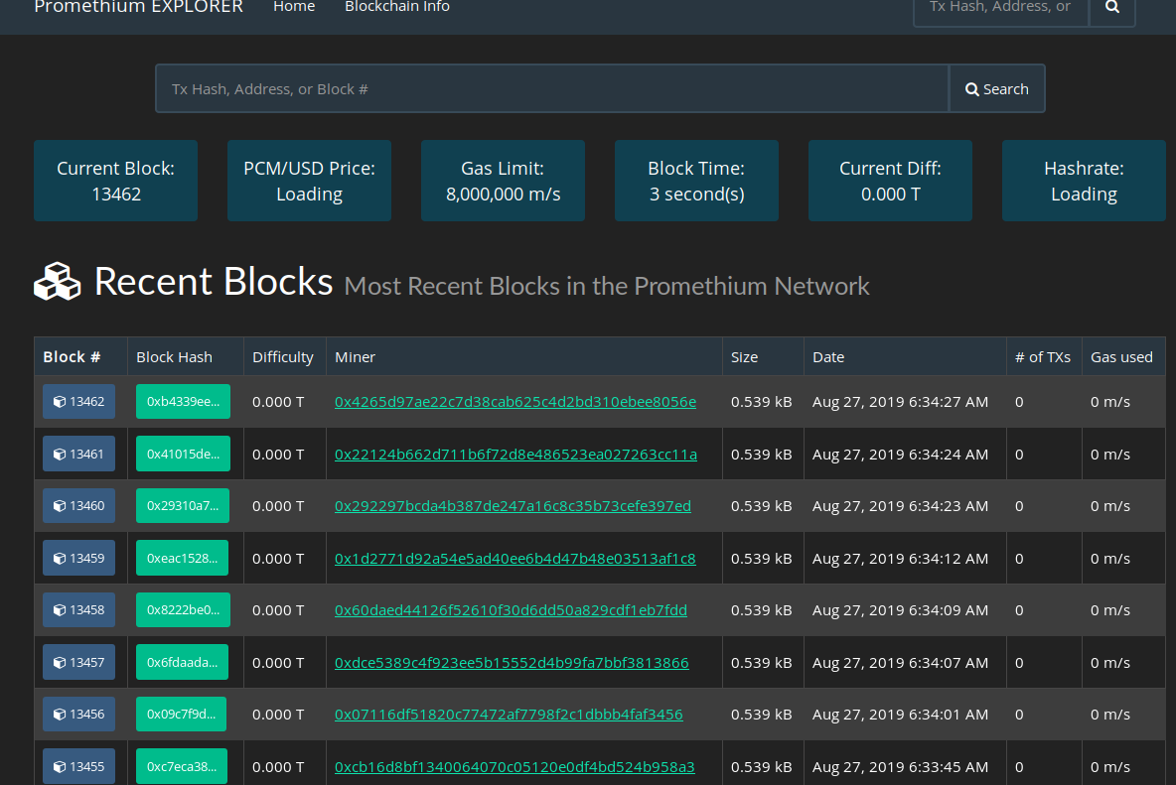The width and height of the screenshot is (1176, 785).
Task: Click date Aug 27, 2019 6:34:09 AM
Action: 900,609
